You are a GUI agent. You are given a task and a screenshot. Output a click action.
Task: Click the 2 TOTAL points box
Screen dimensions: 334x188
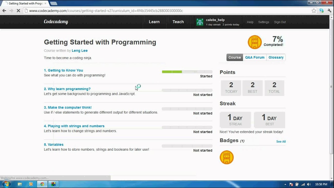pos(274,88)
